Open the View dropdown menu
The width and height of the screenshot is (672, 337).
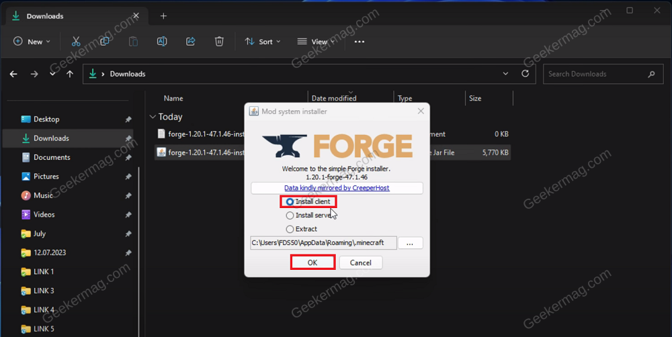(x=317, y=42)
